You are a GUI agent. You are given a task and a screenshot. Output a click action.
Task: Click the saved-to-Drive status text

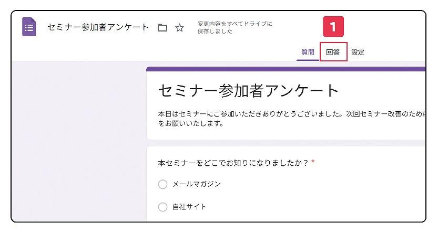[x=235, y=27]
